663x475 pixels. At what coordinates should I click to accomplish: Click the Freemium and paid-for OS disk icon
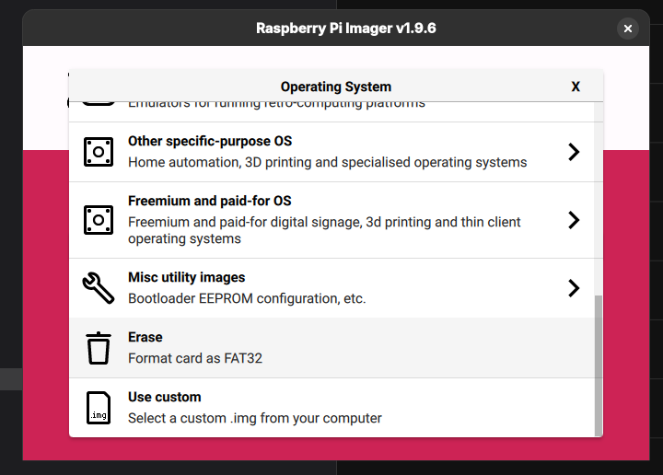coord(99,220)
